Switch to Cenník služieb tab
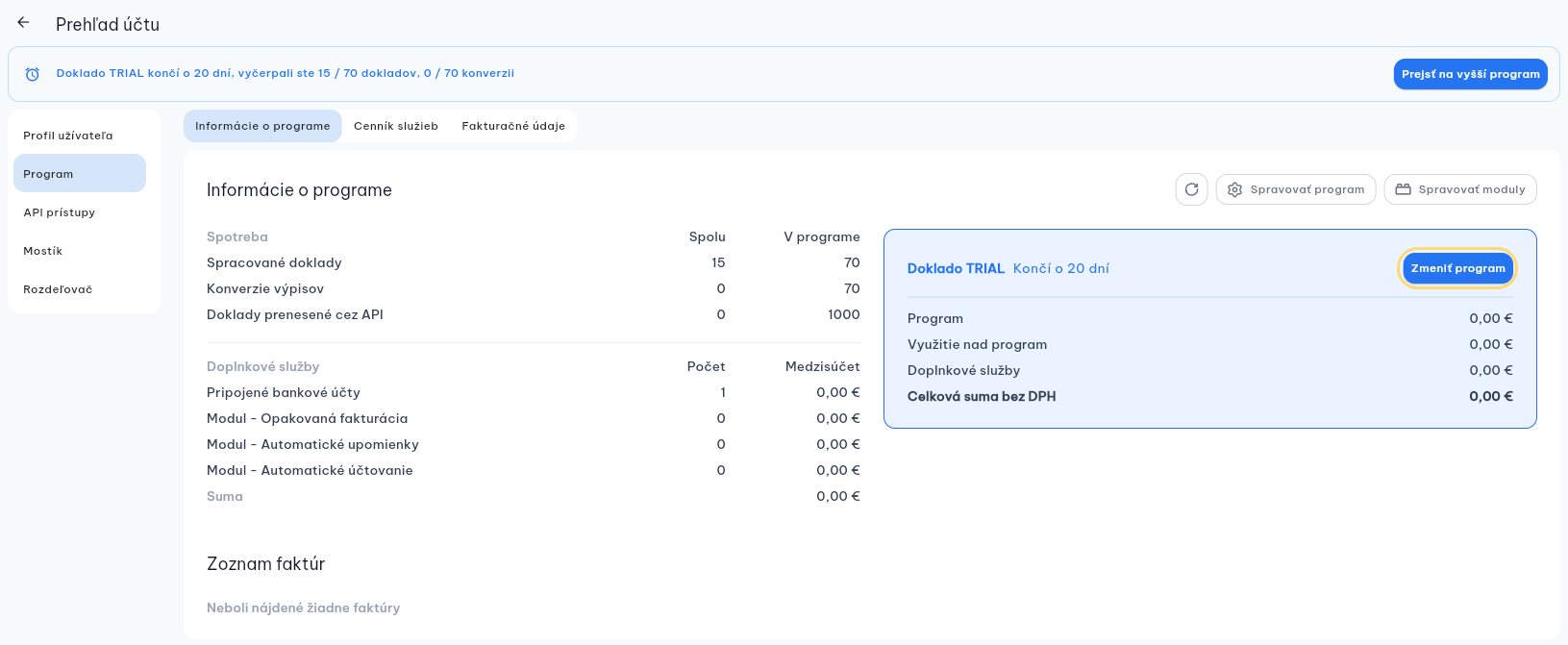 coord(396,126)
